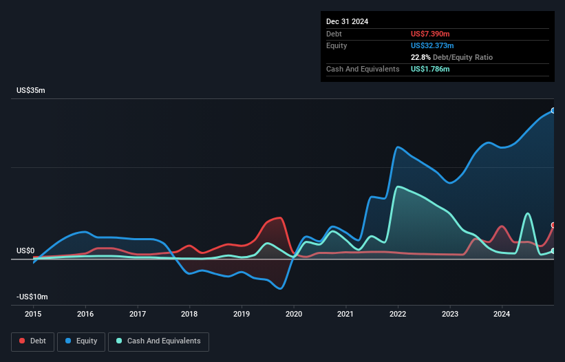Click the Debt row label in tooltip

334,34
